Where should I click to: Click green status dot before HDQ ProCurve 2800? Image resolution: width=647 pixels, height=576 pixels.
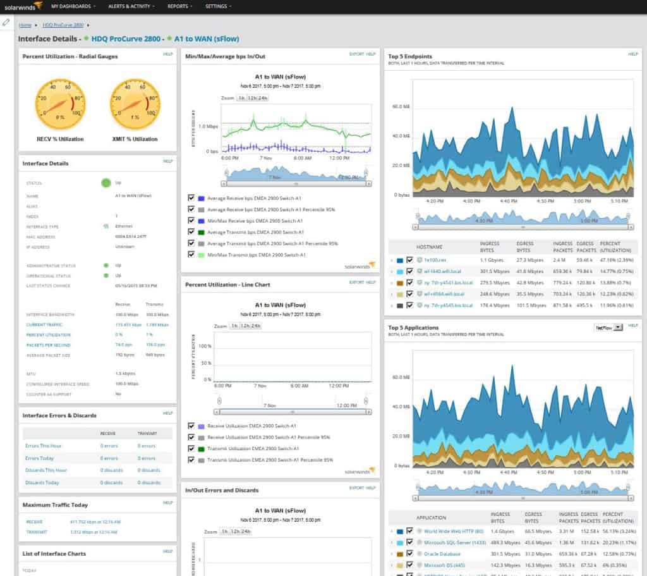pos(86,39)
